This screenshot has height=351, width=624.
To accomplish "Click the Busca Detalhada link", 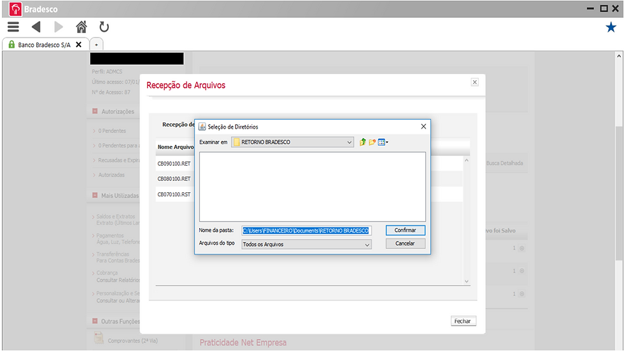I will click(504, 163).
